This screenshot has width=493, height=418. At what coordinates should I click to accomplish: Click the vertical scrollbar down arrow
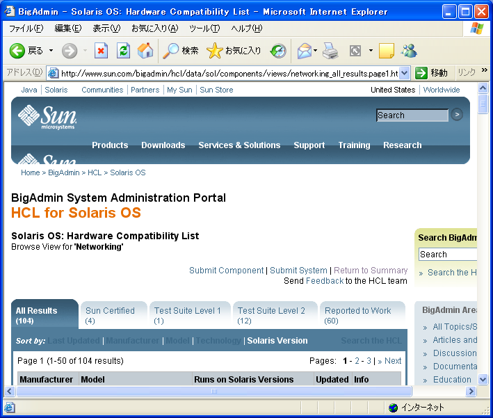point(483,379)
